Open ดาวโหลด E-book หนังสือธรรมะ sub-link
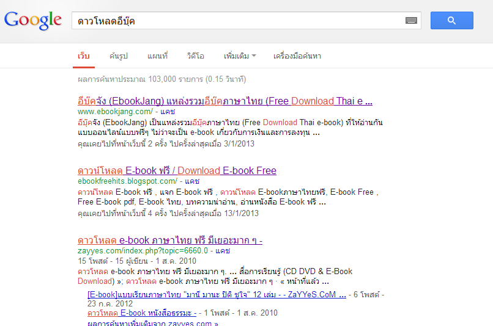Screen dimensions: 493x326 tap(142, 313)
